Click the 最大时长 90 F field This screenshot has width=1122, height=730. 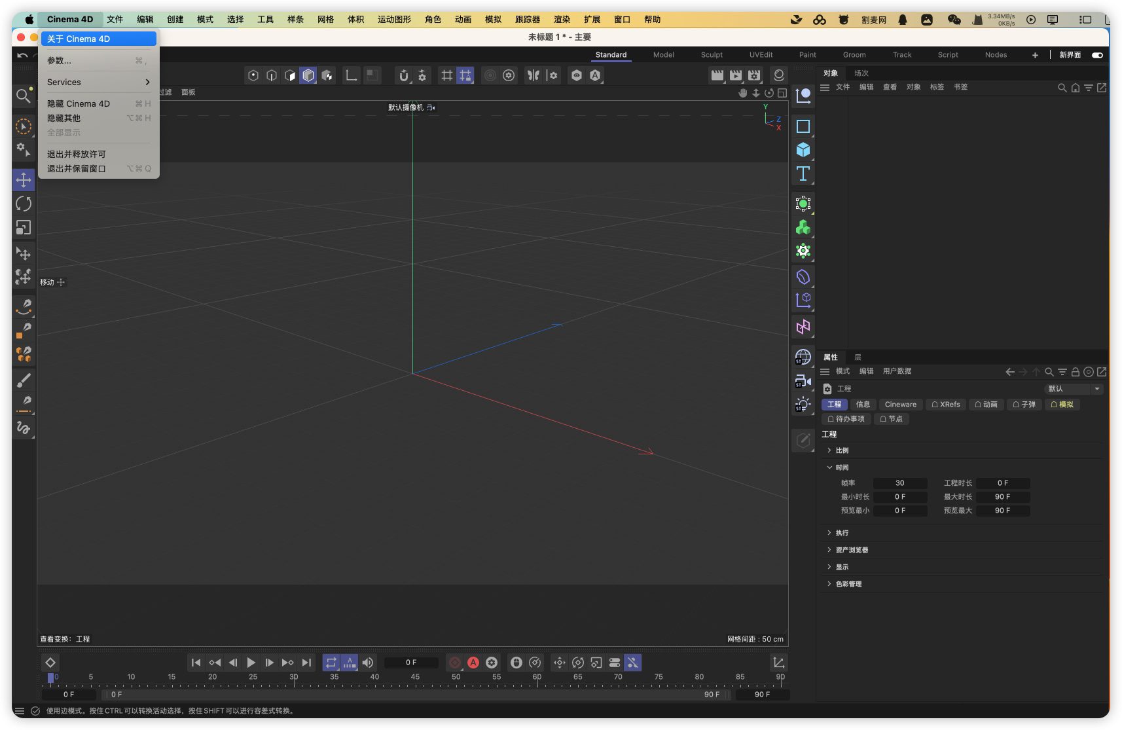(1003, 497)
